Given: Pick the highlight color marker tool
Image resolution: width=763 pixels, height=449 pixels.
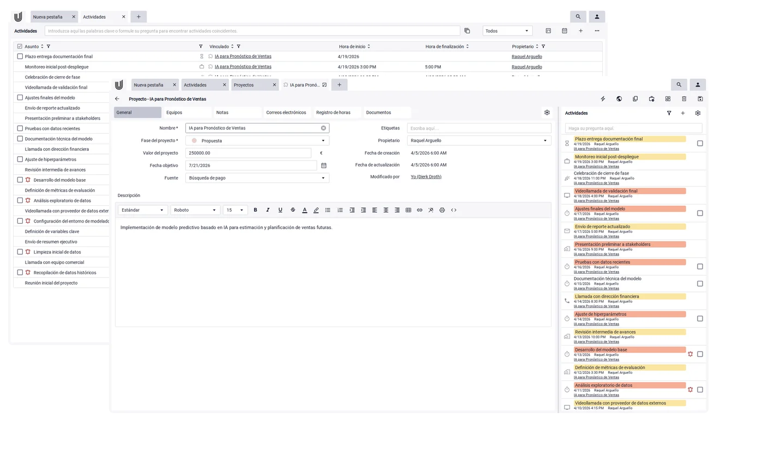Looking at the screenshot, I should [x=316, y=210].
